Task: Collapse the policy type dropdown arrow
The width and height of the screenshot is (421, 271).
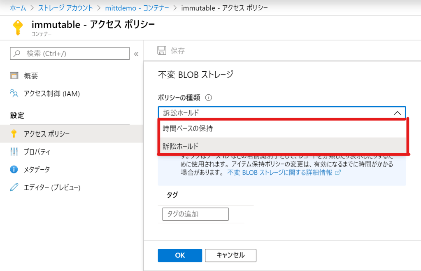Action: [x=397, y=113]
